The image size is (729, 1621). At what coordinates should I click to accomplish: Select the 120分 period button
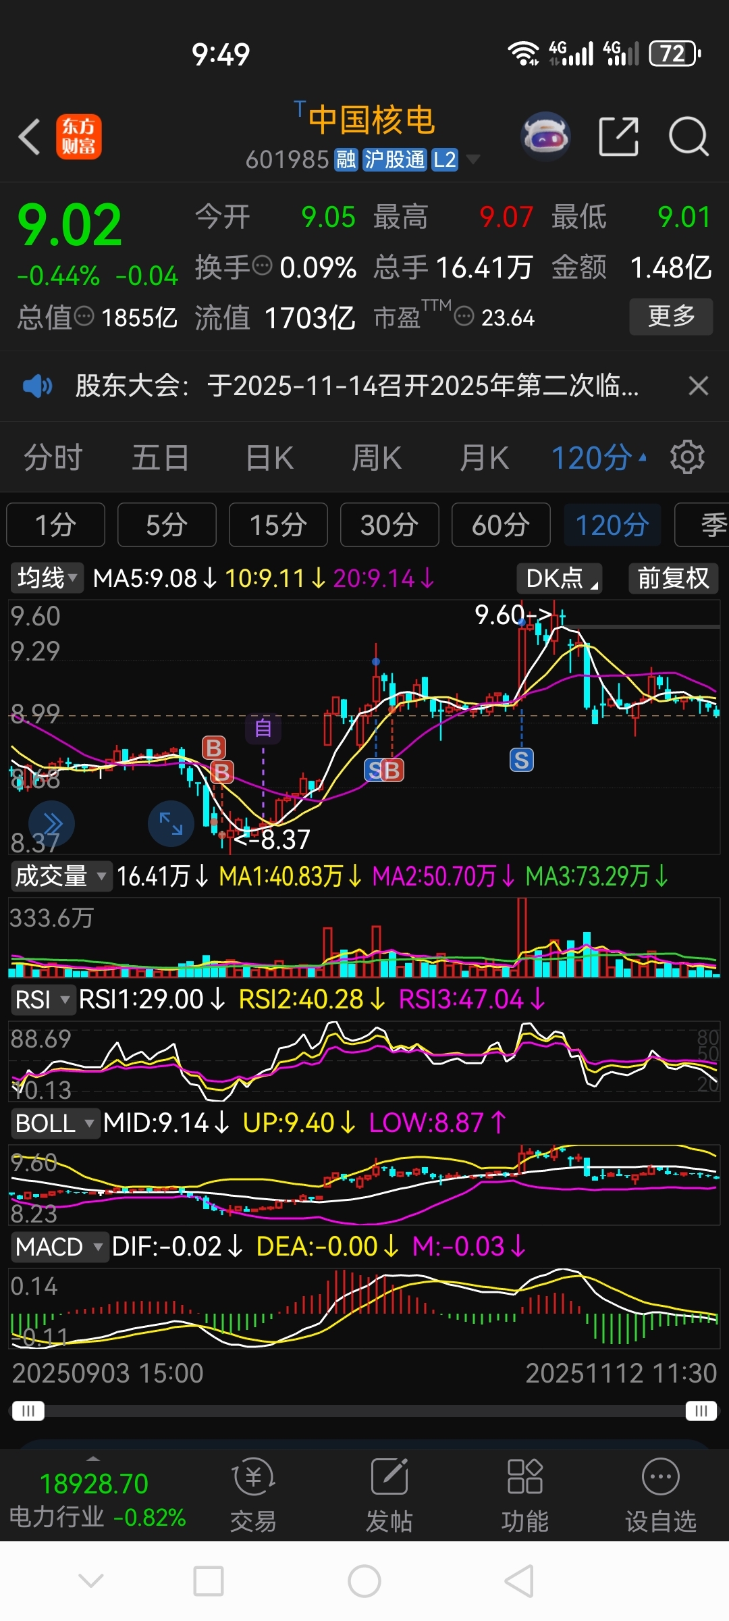pos(612,524)
